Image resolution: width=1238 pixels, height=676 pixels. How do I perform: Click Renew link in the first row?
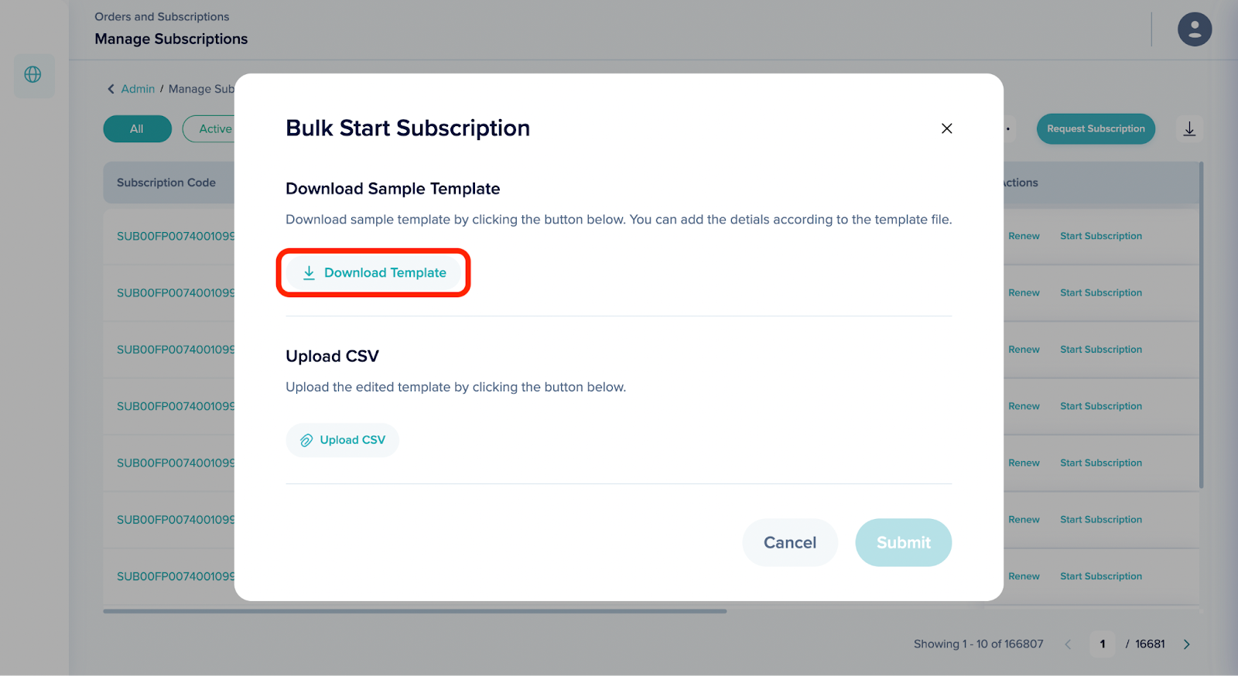pos(1024,237)
